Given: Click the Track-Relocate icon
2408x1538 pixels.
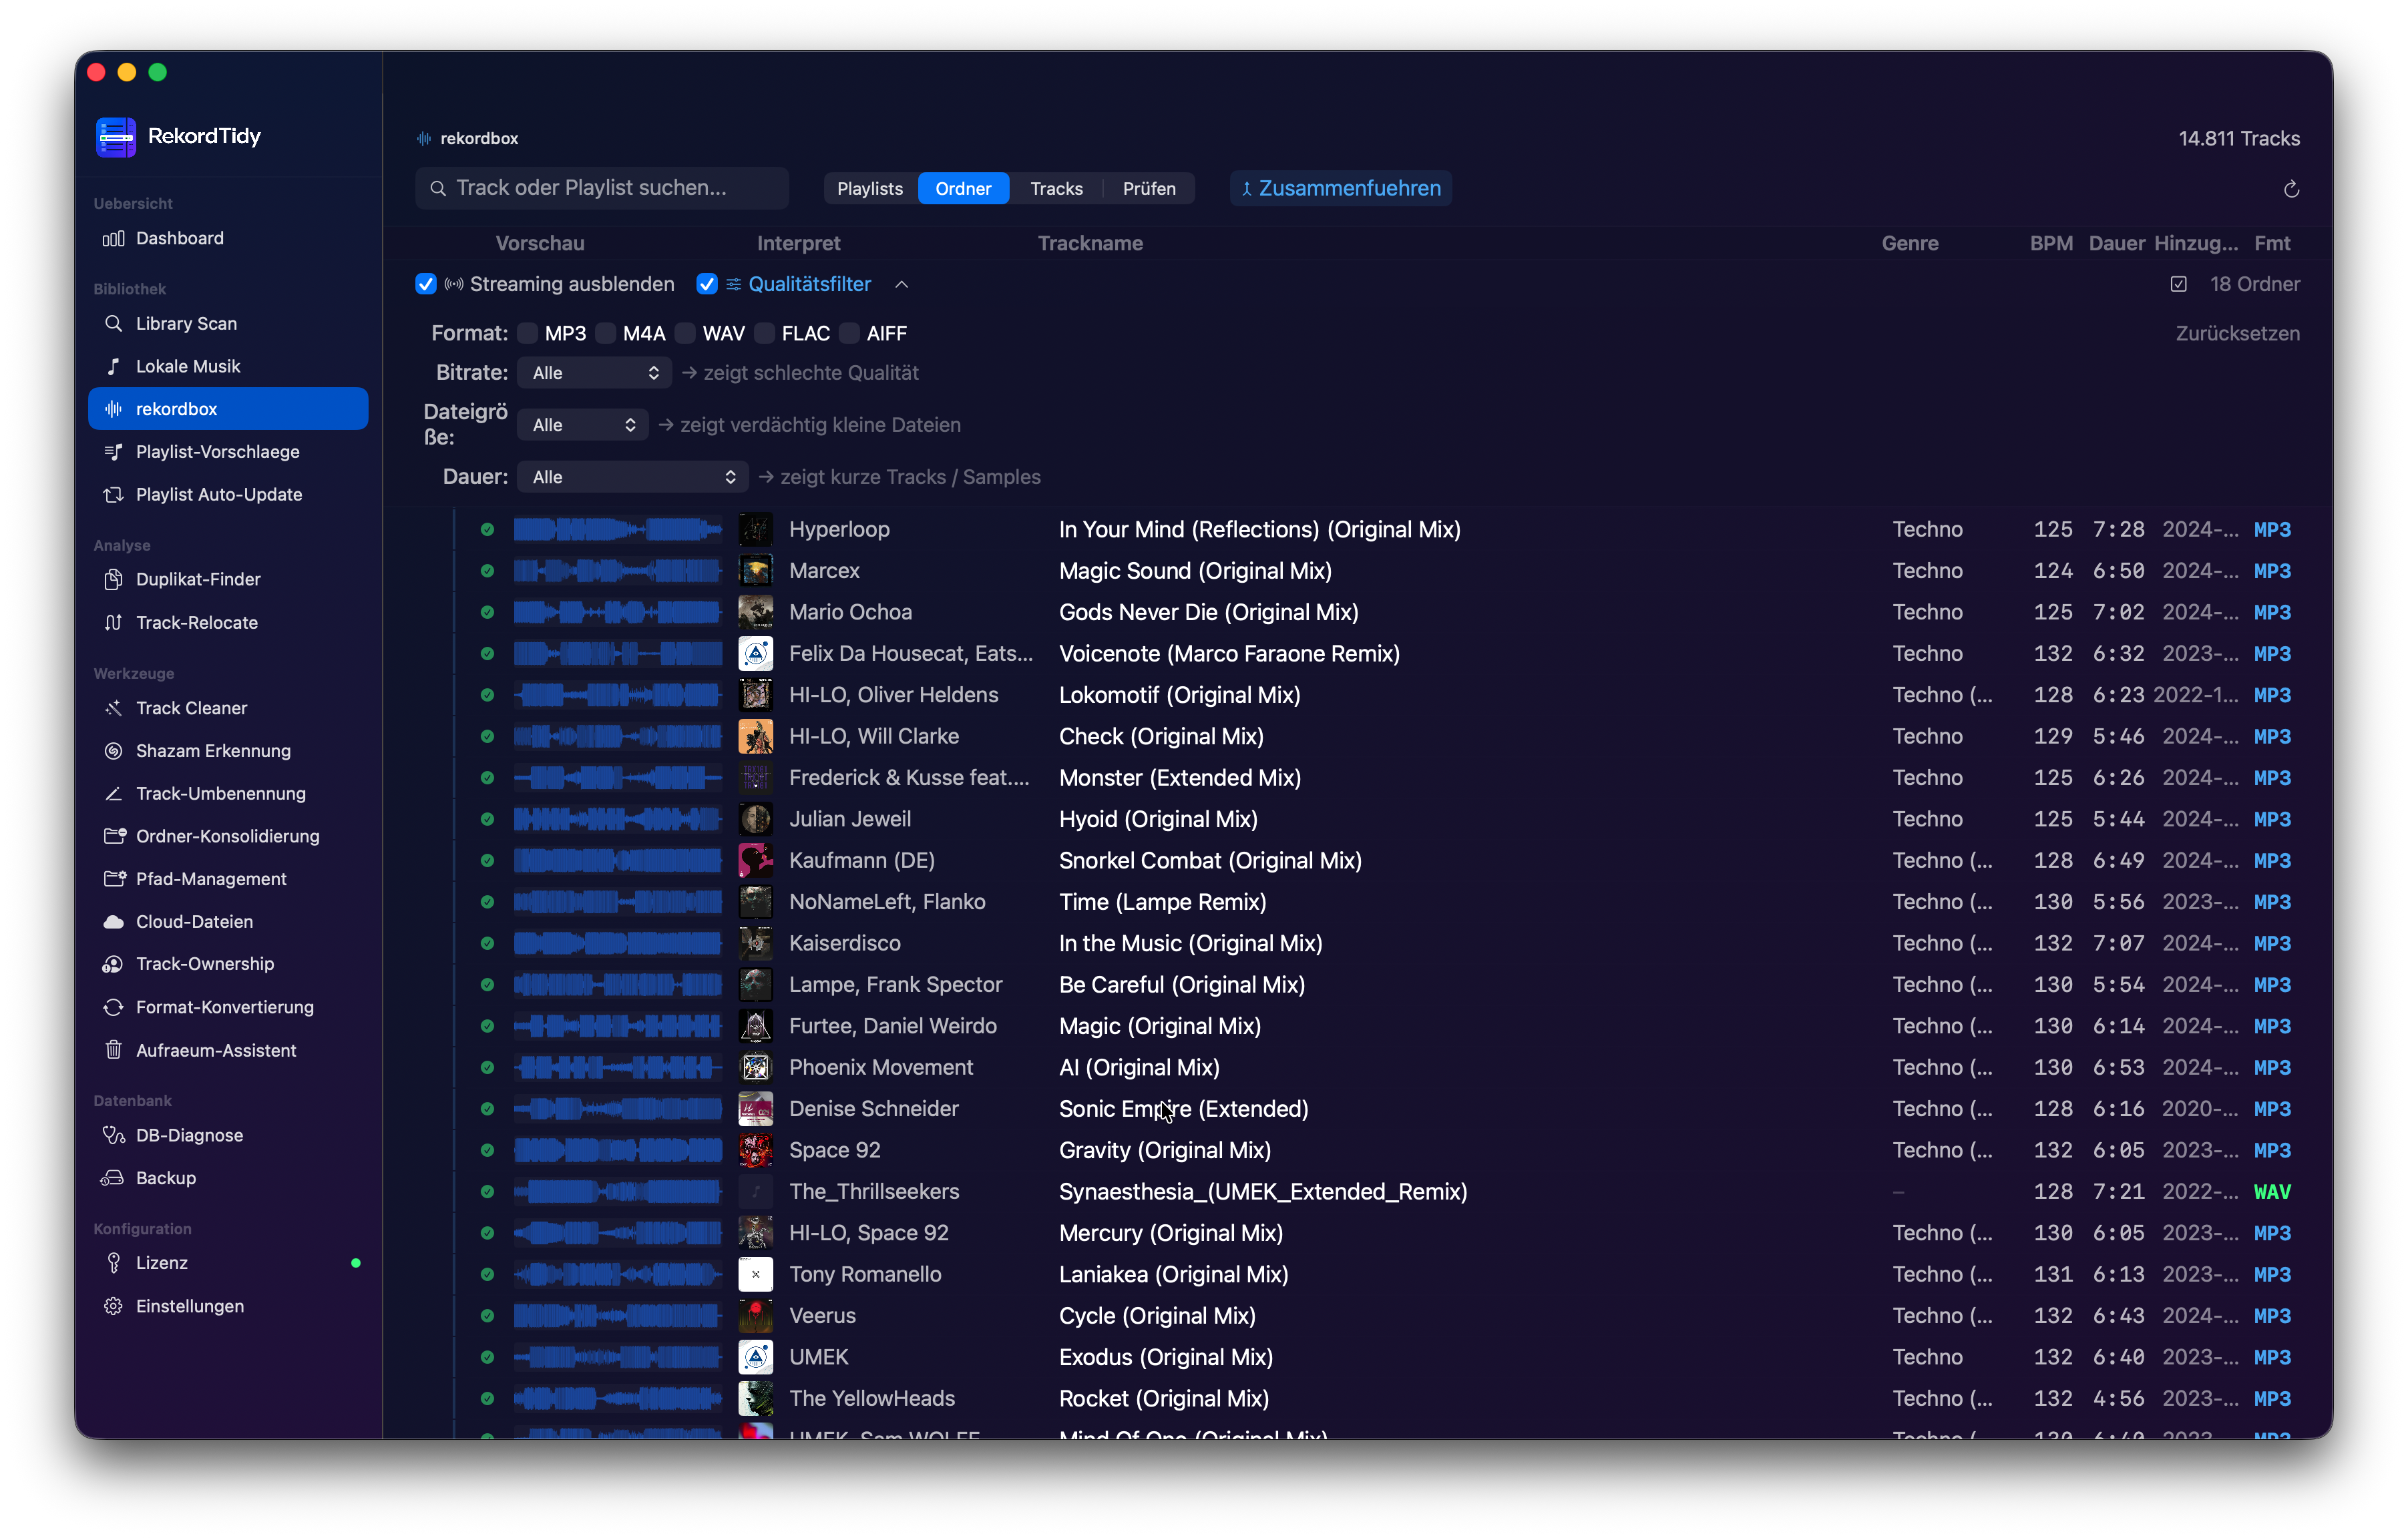Looking at the screenshot, I should 113,623.
